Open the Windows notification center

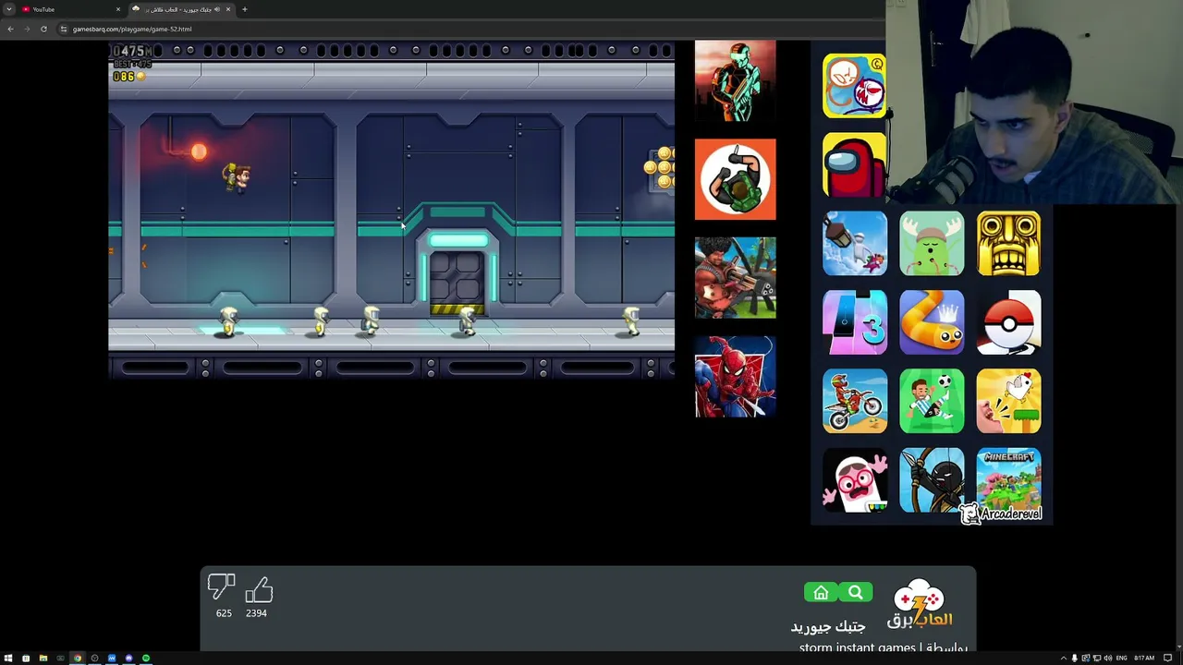pyautogui.click(x=1168, y=659)
